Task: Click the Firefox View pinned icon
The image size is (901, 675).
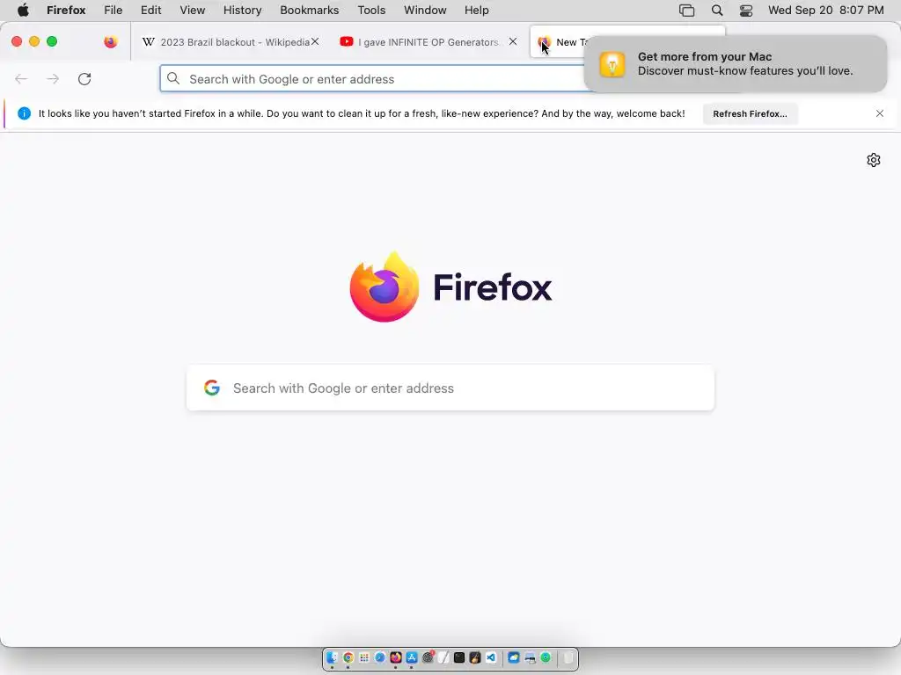Action: tap(110, 41)
